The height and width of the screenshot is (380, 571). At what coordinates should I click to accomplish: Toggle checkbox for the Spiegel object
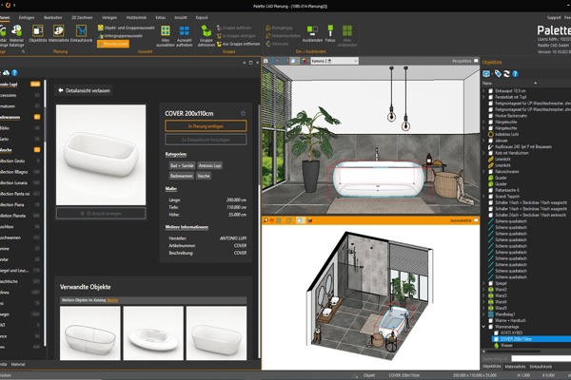[x=487, y=282]
